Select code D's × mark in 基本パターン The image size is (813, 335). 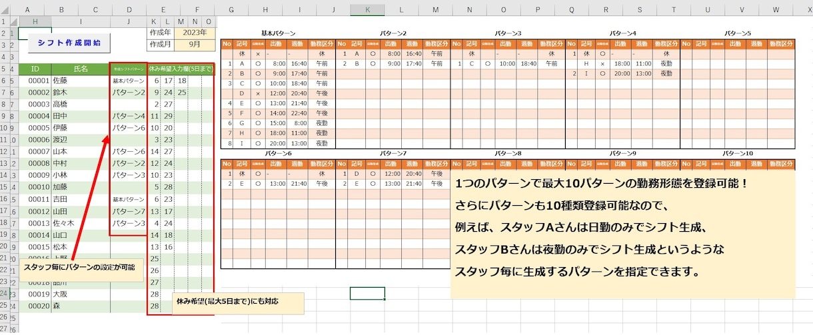[x=258, y=93]
